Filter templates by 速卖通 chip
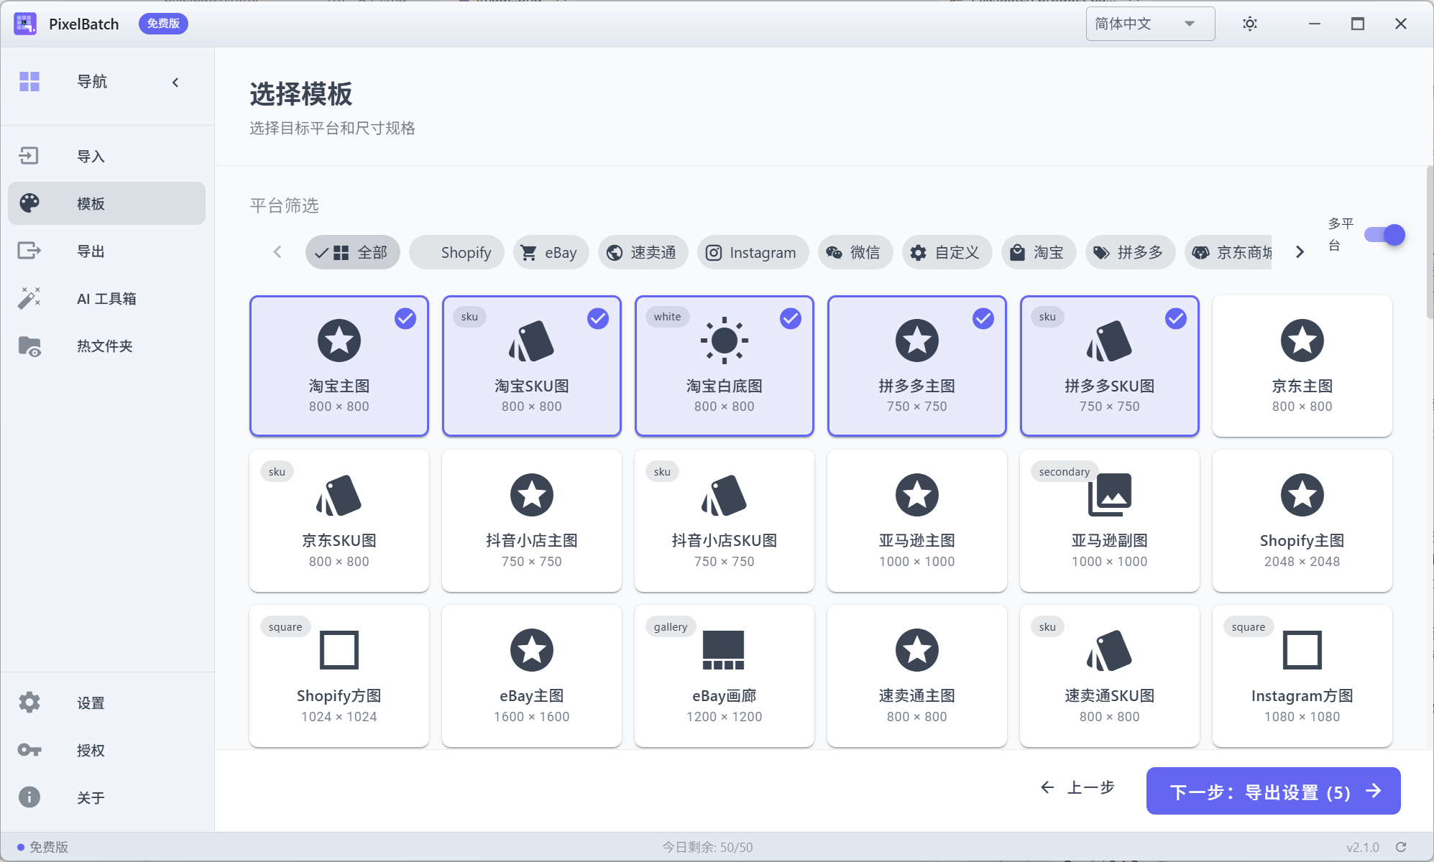 643,252
